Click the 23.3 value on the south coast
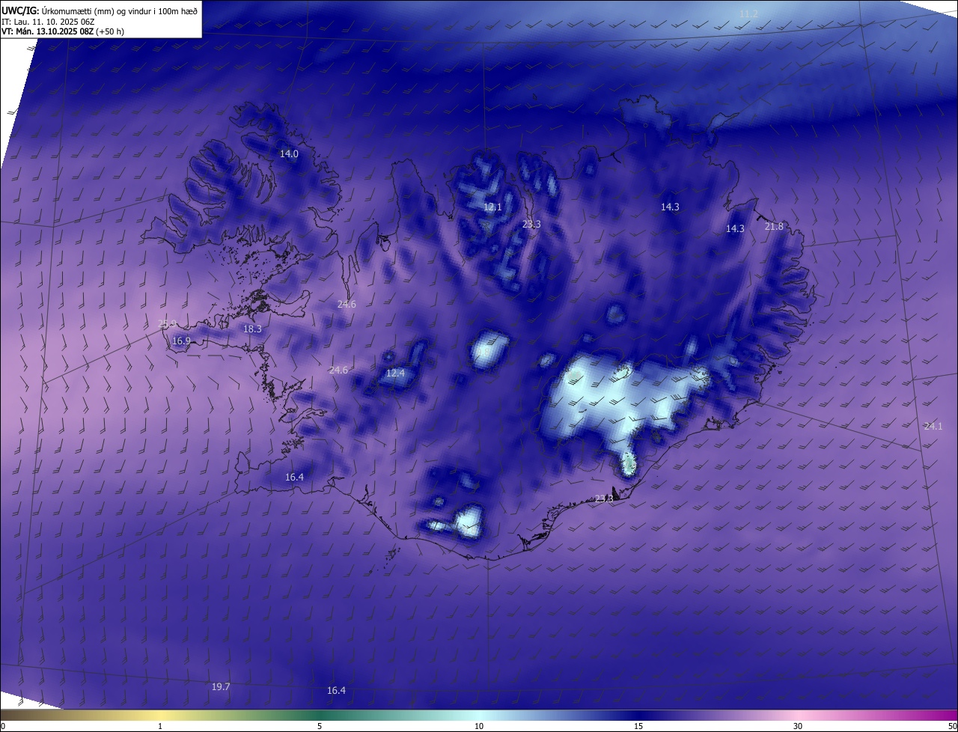The width and height of the screenshot is (958, 732). (604, 498)
